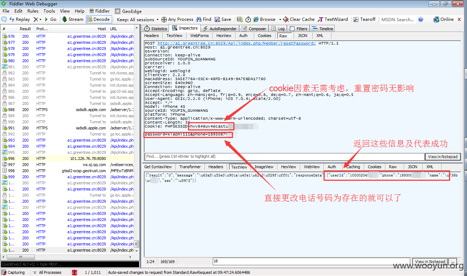
Task: Open the Help menu
Action: pyautogui.click(x=79, y=11)
